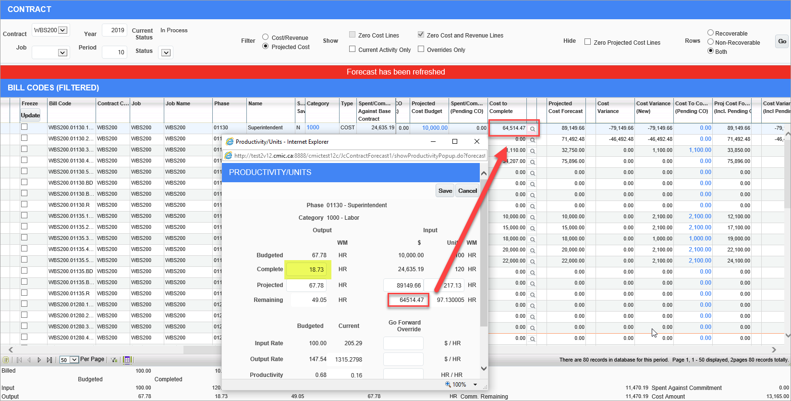
Task: Go to previous page of records
Action: pos(29,360)
